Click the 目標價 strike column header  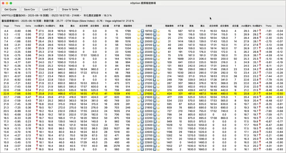(149, 26)
